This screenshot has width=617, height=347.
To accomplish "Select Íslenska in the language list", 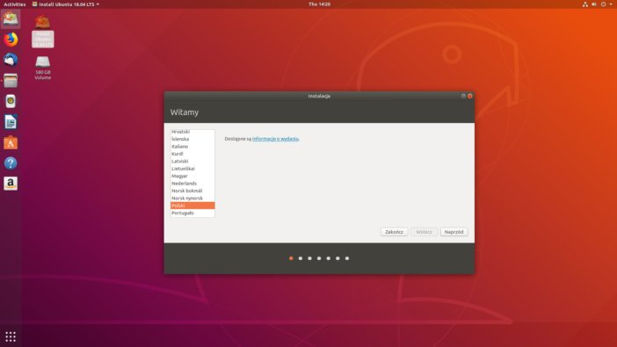I will 192,139.
